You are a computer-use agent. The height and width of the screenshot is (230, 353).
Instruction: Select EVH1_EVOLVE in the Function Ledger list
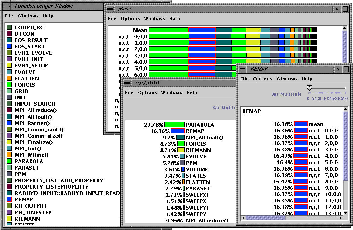[33, 53]
